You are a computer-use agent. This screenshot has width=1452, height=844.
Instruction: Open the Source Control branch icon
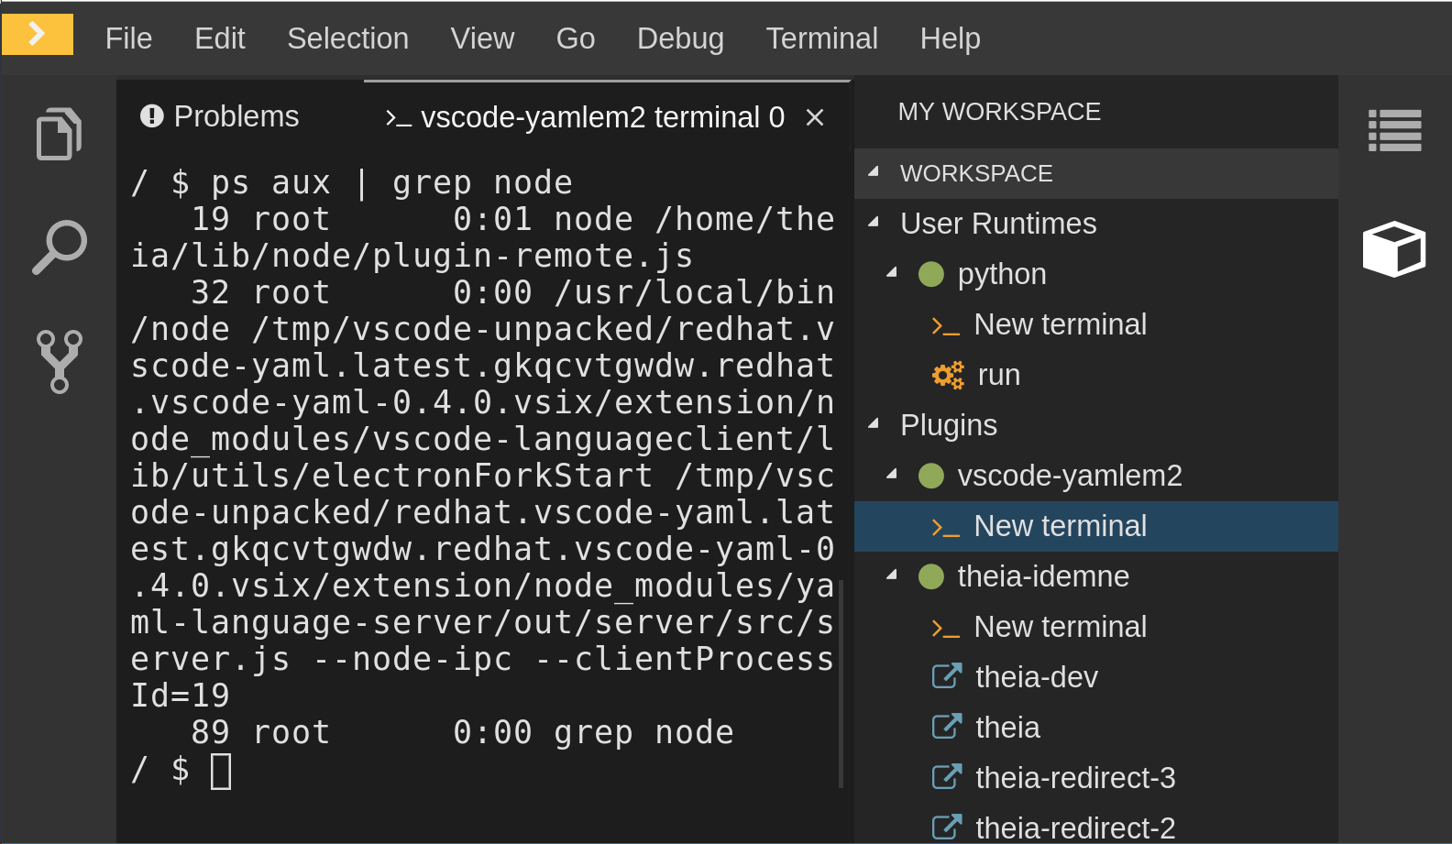click(59, 361)
